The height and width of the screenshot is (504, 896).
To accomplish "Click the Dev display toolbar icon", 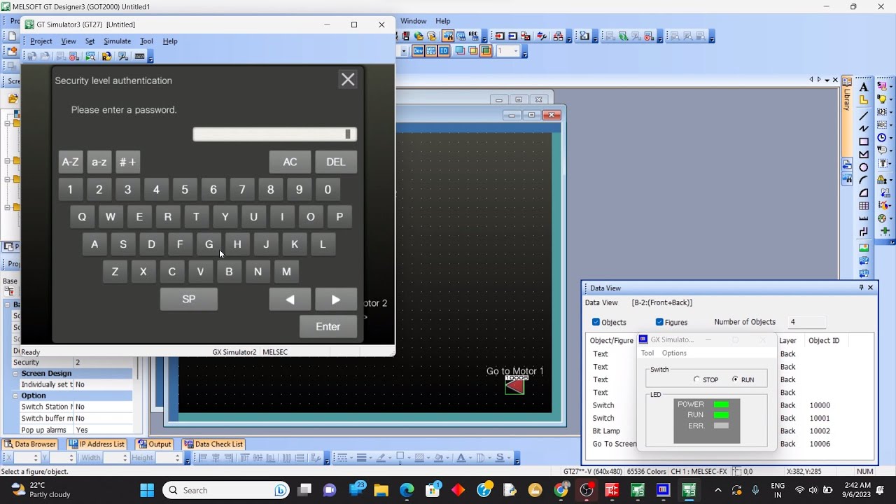I will [x=418, y=51].
